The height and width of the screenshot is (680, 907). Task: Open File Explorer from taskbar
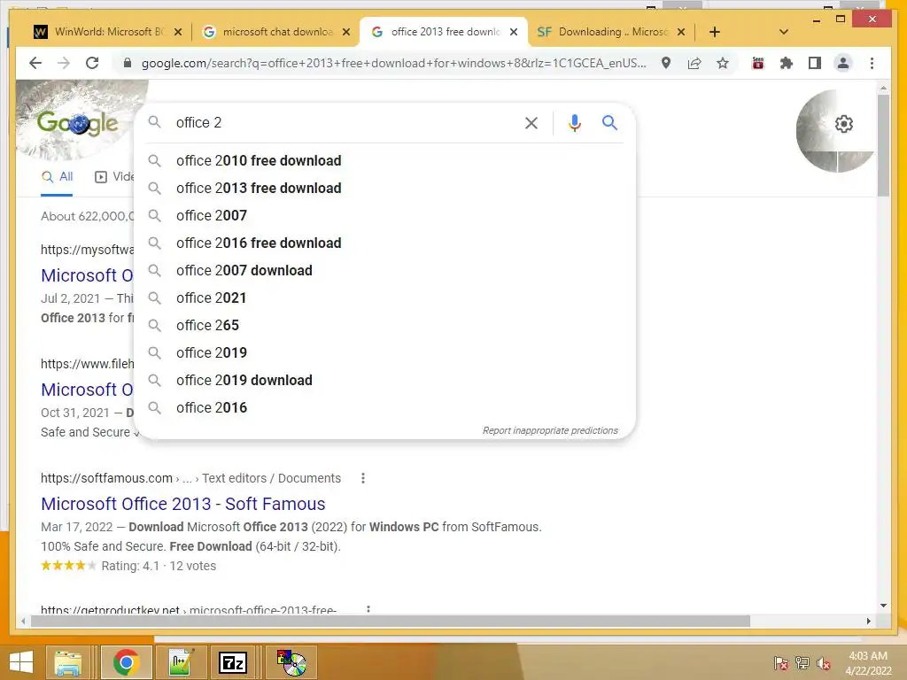coord(67,662)
